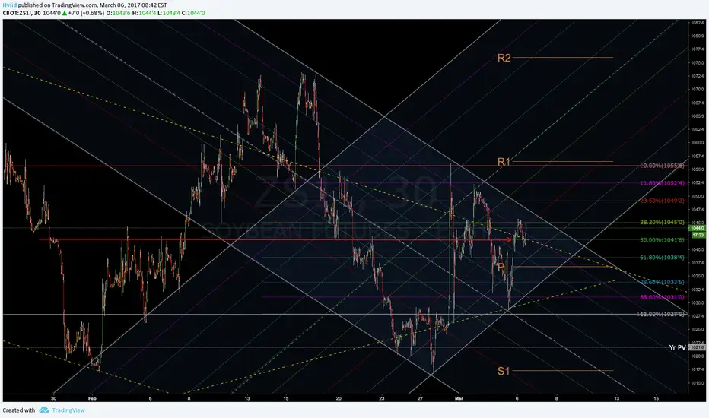The height and width of the screenshot is (418, 709).
Task: Click the Yr PV label
Action: point(677,347)
